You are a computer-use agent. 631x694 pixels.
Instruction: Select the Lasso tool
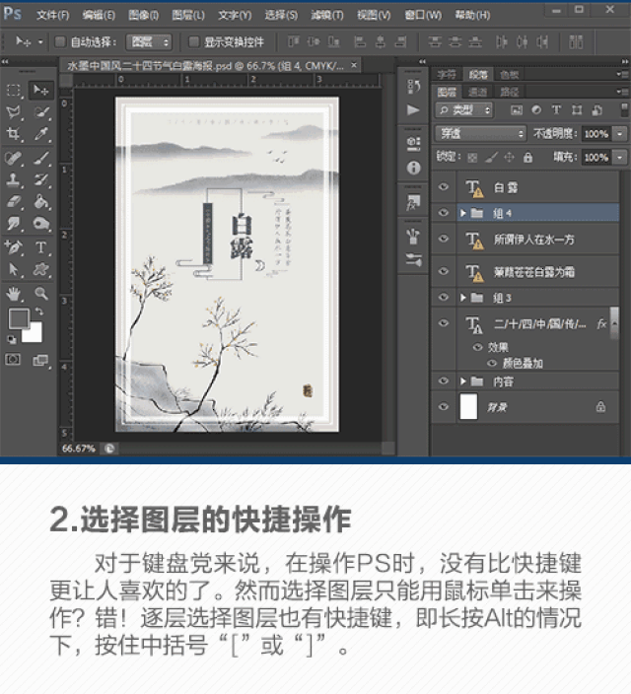[x=14, y=112]
